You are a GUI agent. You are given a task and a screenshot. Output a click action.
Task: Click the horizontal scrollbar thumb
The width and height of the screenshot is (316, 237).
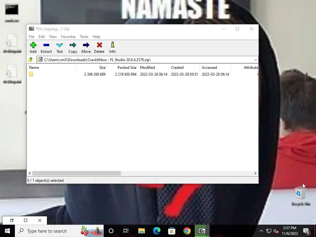pyautogui.click(x=77, y=173)
